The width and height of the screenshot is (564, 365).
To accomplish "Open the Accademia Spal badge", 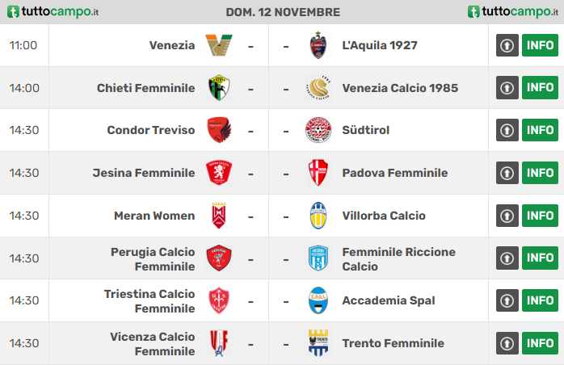I will (x=318, y=300).
